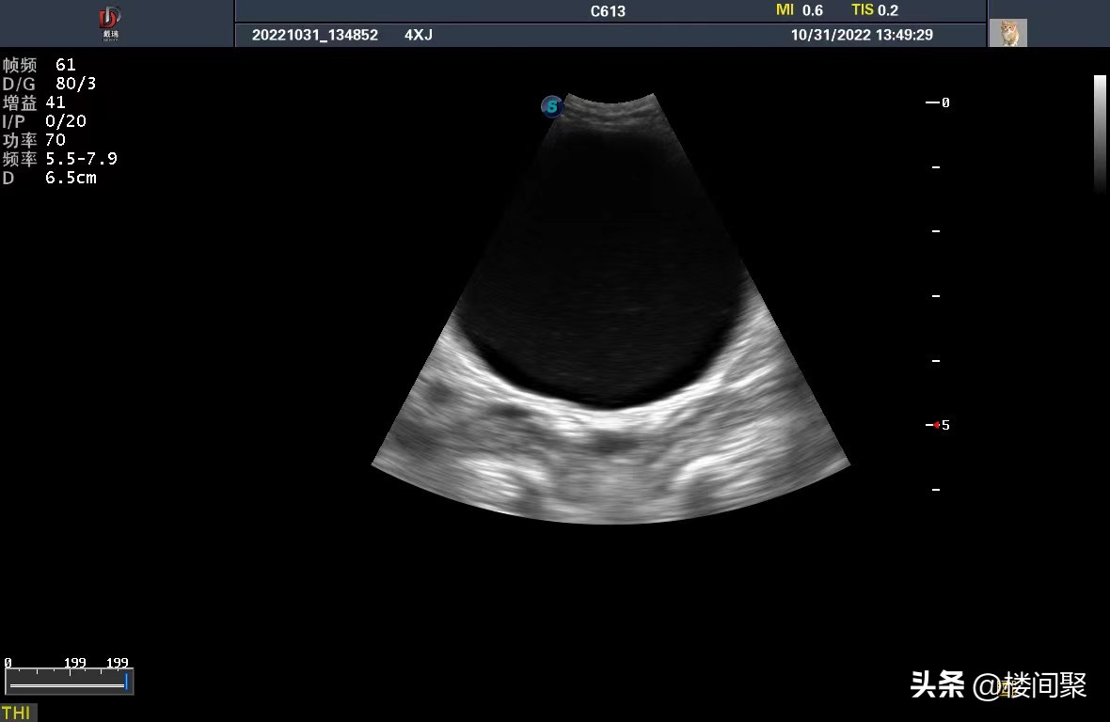This screenshot has height=722, width=1110.
Task: Click the depth scale 5 label
Action: 945,425
